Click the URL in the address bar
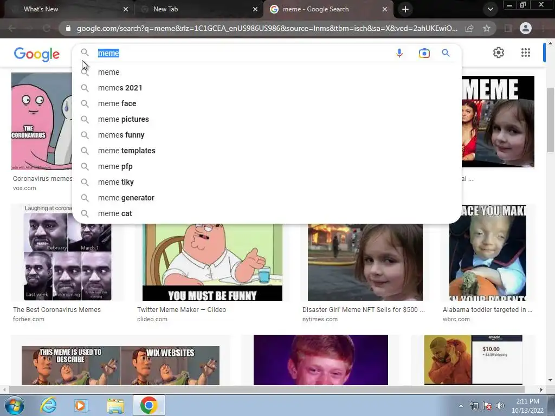Viewport: 555px width, 416px height. tap(267, 28)
